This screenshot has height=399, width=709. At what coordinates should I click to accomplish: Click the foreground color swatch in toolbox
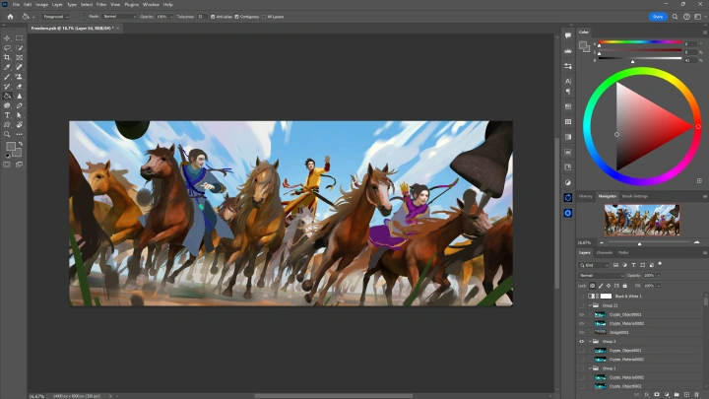[10, 146]
